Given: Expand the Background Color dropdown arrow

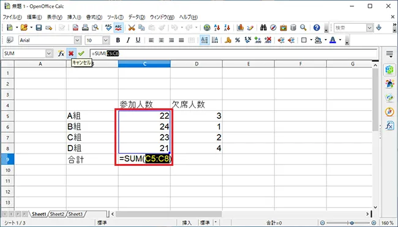Looking at the screenshot, I should 325,40.
